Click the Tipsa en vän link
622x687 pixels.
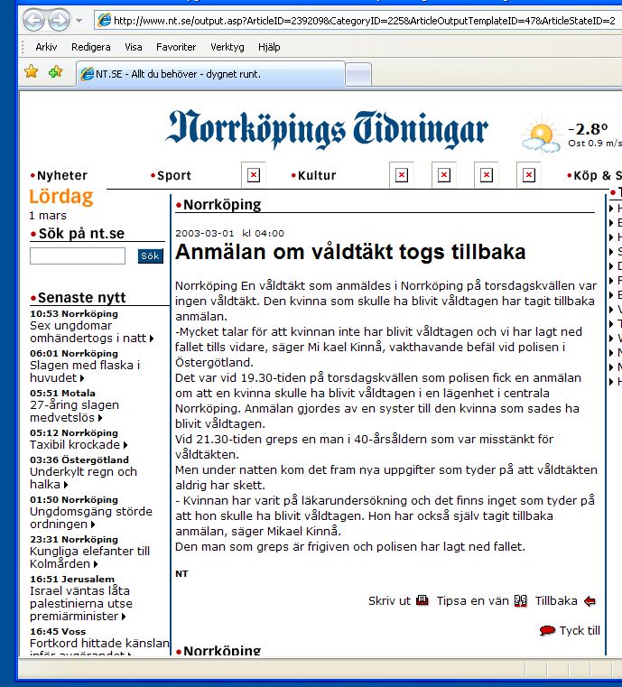(x=473, y=600)
